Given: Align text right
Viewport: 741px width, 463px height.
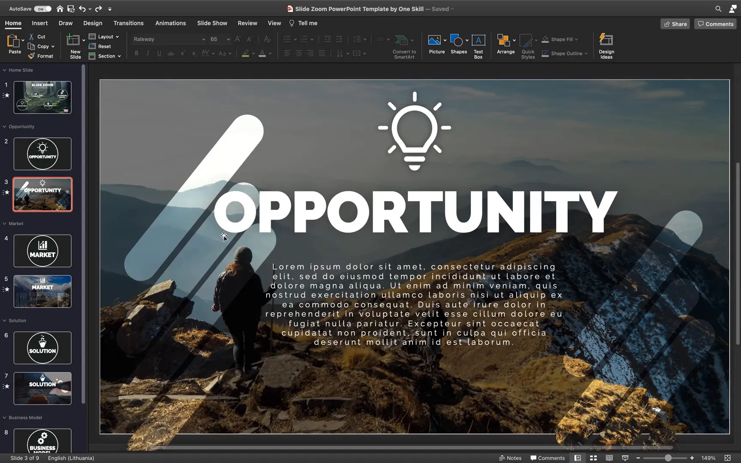Looking at the screenshot, I should (x=310, y=53).
